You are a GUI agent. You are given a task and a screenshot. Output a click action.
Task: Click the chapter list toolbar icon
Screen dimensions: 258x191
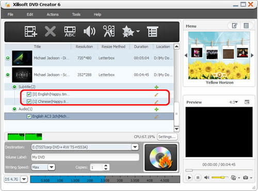click(x=153, y=31)
